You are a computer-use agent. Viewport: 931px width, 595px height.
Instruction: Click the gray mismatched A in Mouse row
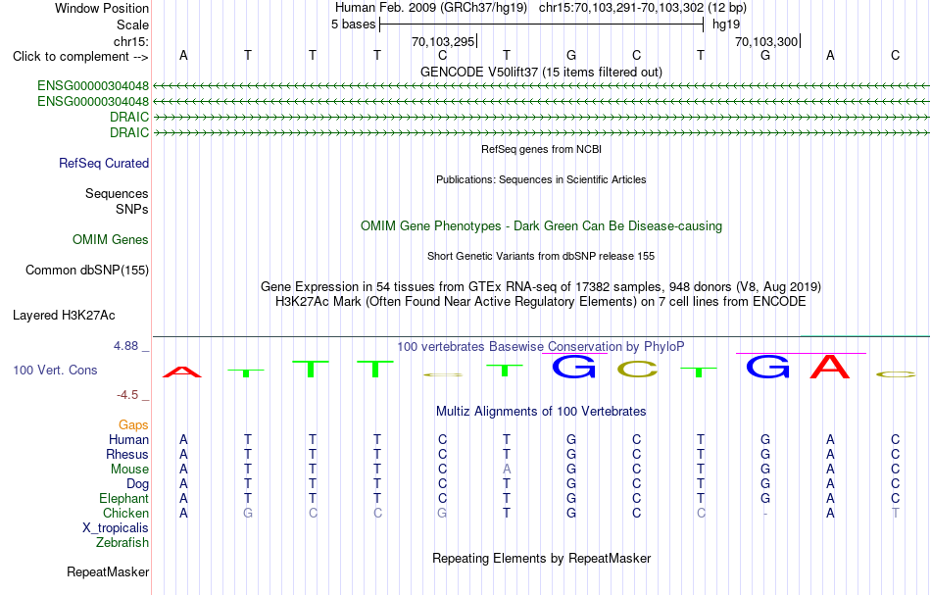click(507, 470)
